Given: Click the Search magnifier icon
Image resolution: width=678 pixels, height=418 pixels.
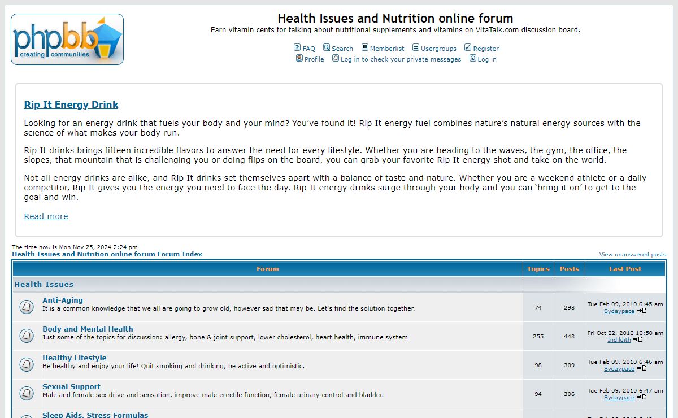Looking at the screenshot, I should click(327, 47).
